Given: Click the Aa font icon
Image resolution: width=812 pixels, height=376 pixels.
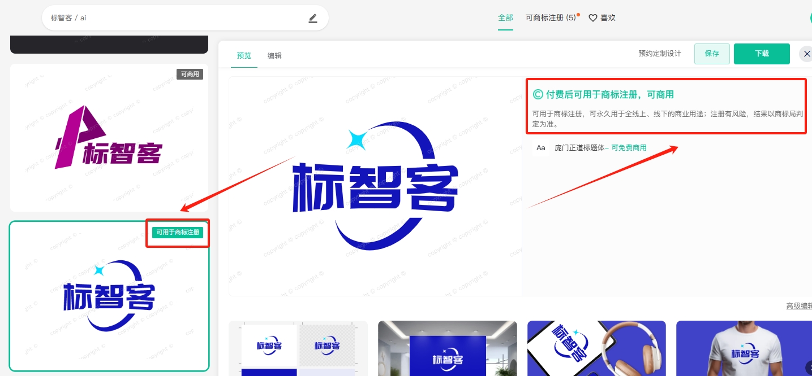Looking at the screenshot, I should point(541,148).
